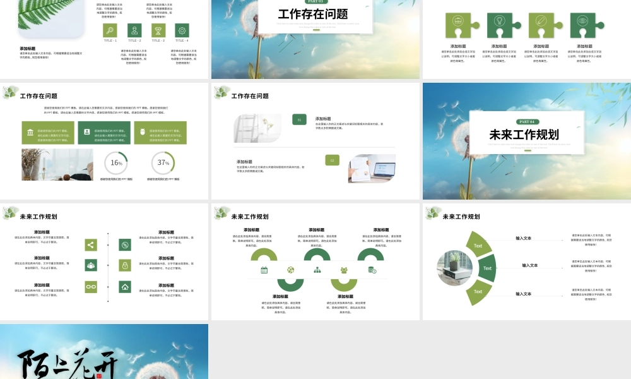Click the calendar icon on the timeline slide
This screenshot has height=379, width=631.
(264, 270)
